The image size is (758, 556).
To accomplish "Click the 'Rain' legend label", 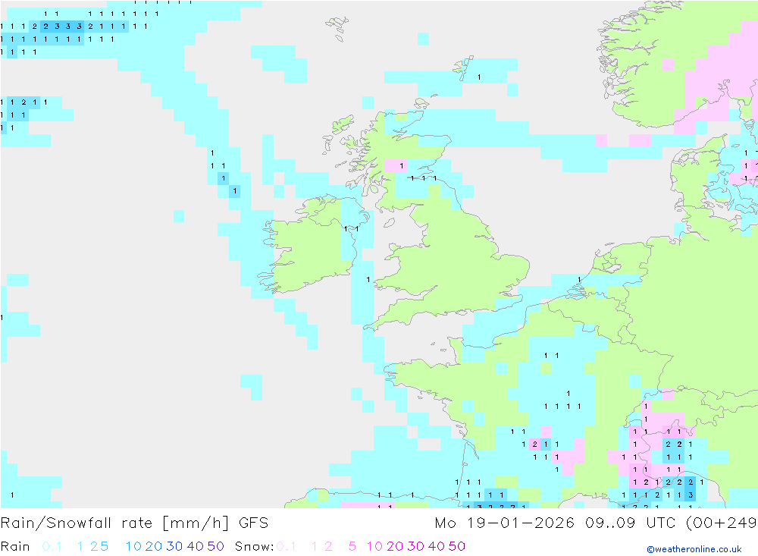I will (x=15, y=546).
